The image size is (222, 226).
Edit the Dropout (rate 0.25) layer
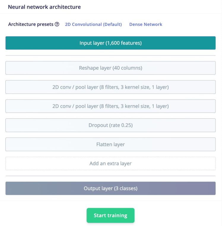click(x=110, y=125)
